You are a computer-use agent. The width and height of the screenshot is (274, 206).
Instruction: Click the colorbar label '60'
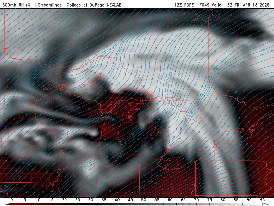click(170, 200)
